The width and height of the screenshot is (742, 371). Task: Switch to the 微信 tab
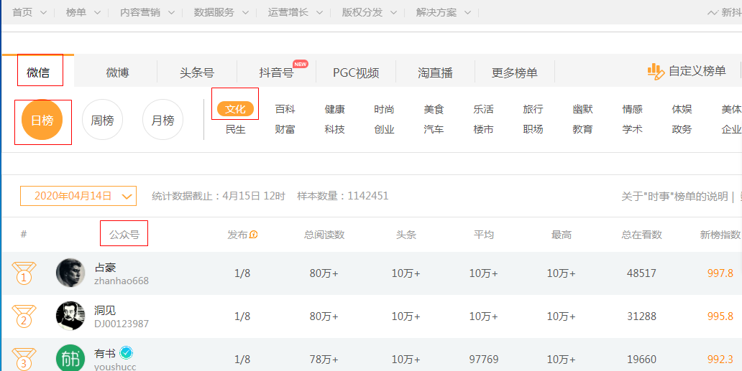[x=38, y=72]
